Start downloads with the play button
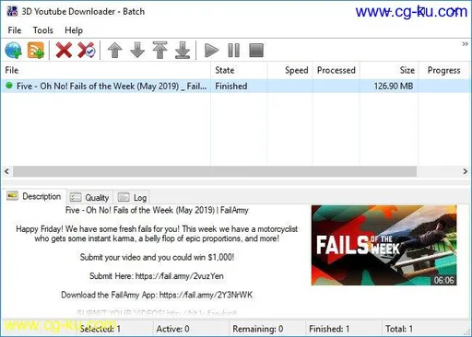 [x=211, y=50]
